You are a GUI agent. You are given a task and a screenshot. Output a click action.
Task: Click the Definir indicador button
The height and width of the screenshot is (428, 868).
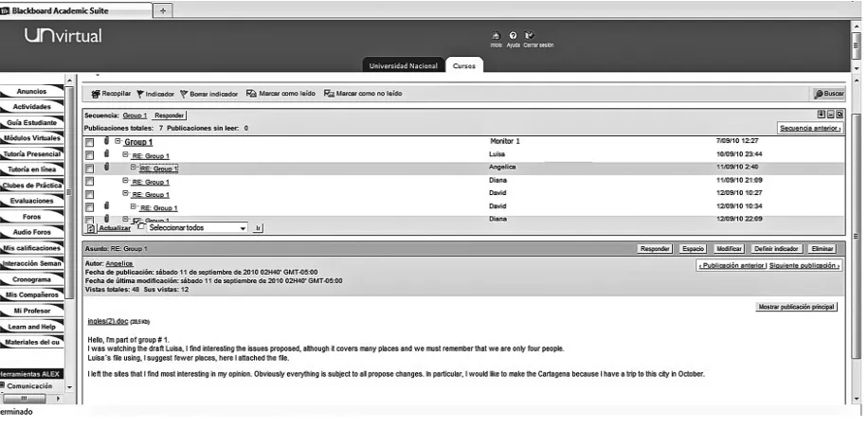(775, 249)
